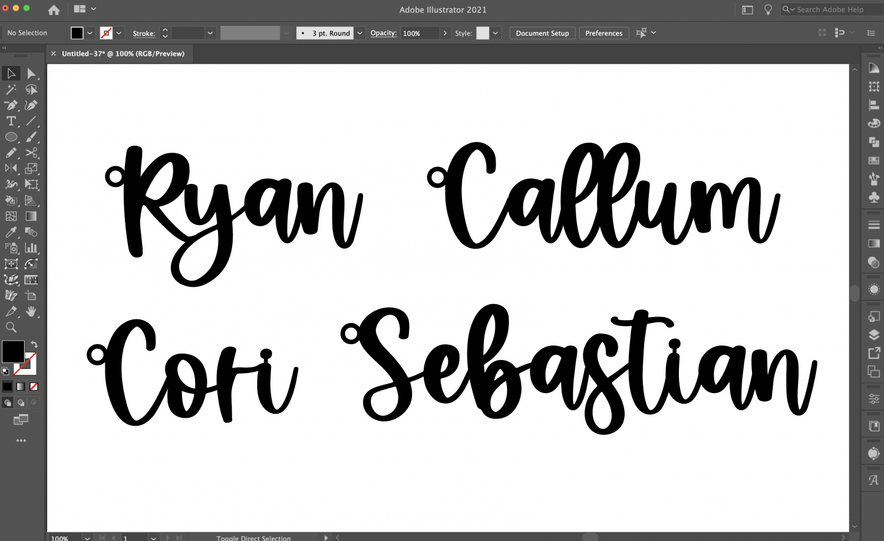Swap fill and stroke colors
The height and width of the screenshot is (541, 884).
(x=34, y=345)
